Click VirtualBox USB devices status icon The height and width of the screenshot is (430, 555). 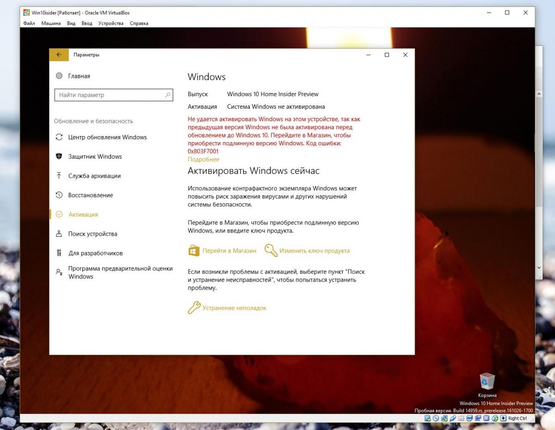(452, 418)
